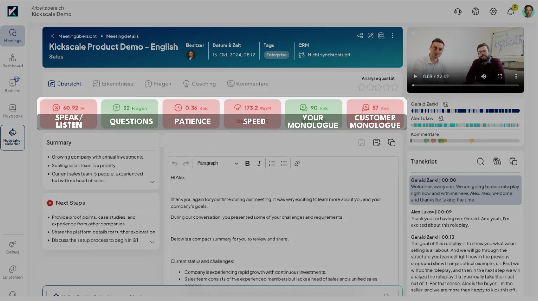Expand the Summary section chevron
Viewport: 538px width, 301px height.
(x=152, y=182)
